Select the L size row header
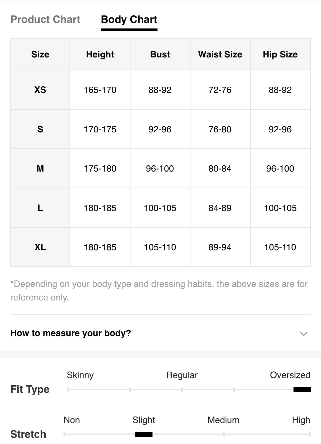This screenshot has width=321, height=444. (x=40, y=208)
